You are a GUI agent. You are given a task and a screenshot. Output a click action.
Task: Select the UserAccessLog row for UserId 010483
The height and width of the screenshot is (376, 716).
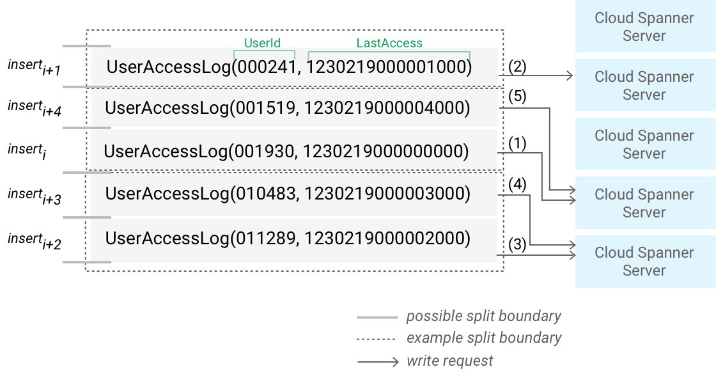(x=288, y=193)
